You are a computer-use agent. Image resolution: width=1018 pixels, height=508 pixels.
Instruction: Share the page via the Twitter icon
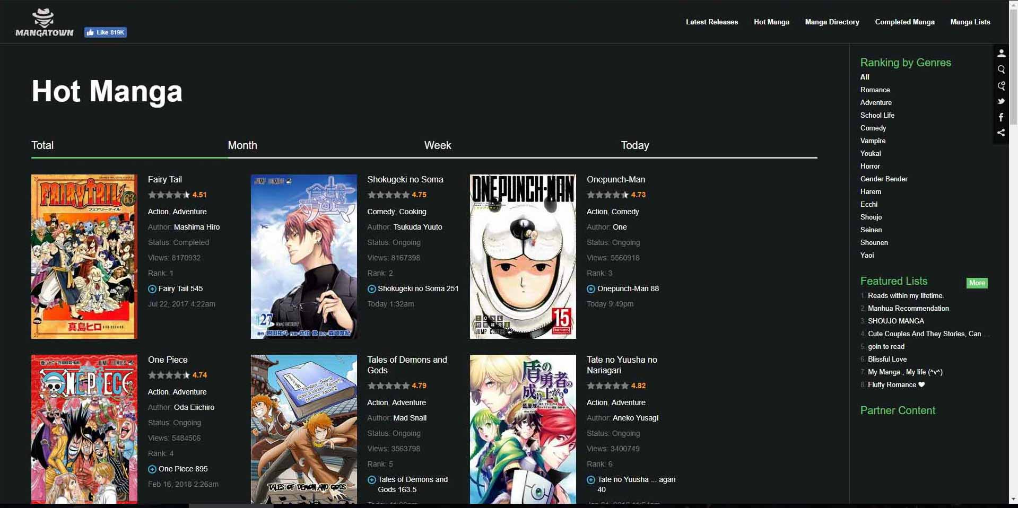click(1001, 101)
